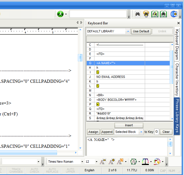This screenshot has height=175, width=184.
Task: Toggle the AUTO REPLACE status indicator
Action: point(52,170)
